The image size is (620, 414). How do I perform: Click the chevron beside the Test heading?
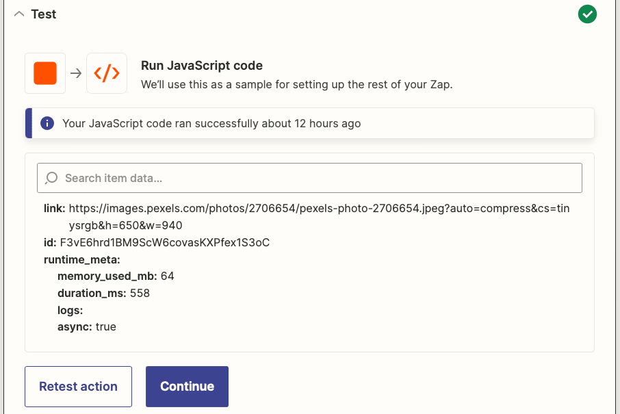(x=19, y=13)
